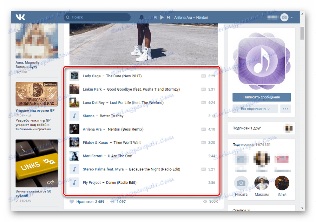Play the Mari Ferrari track cover
Screen dimensions: 316x222
(74, 156)
